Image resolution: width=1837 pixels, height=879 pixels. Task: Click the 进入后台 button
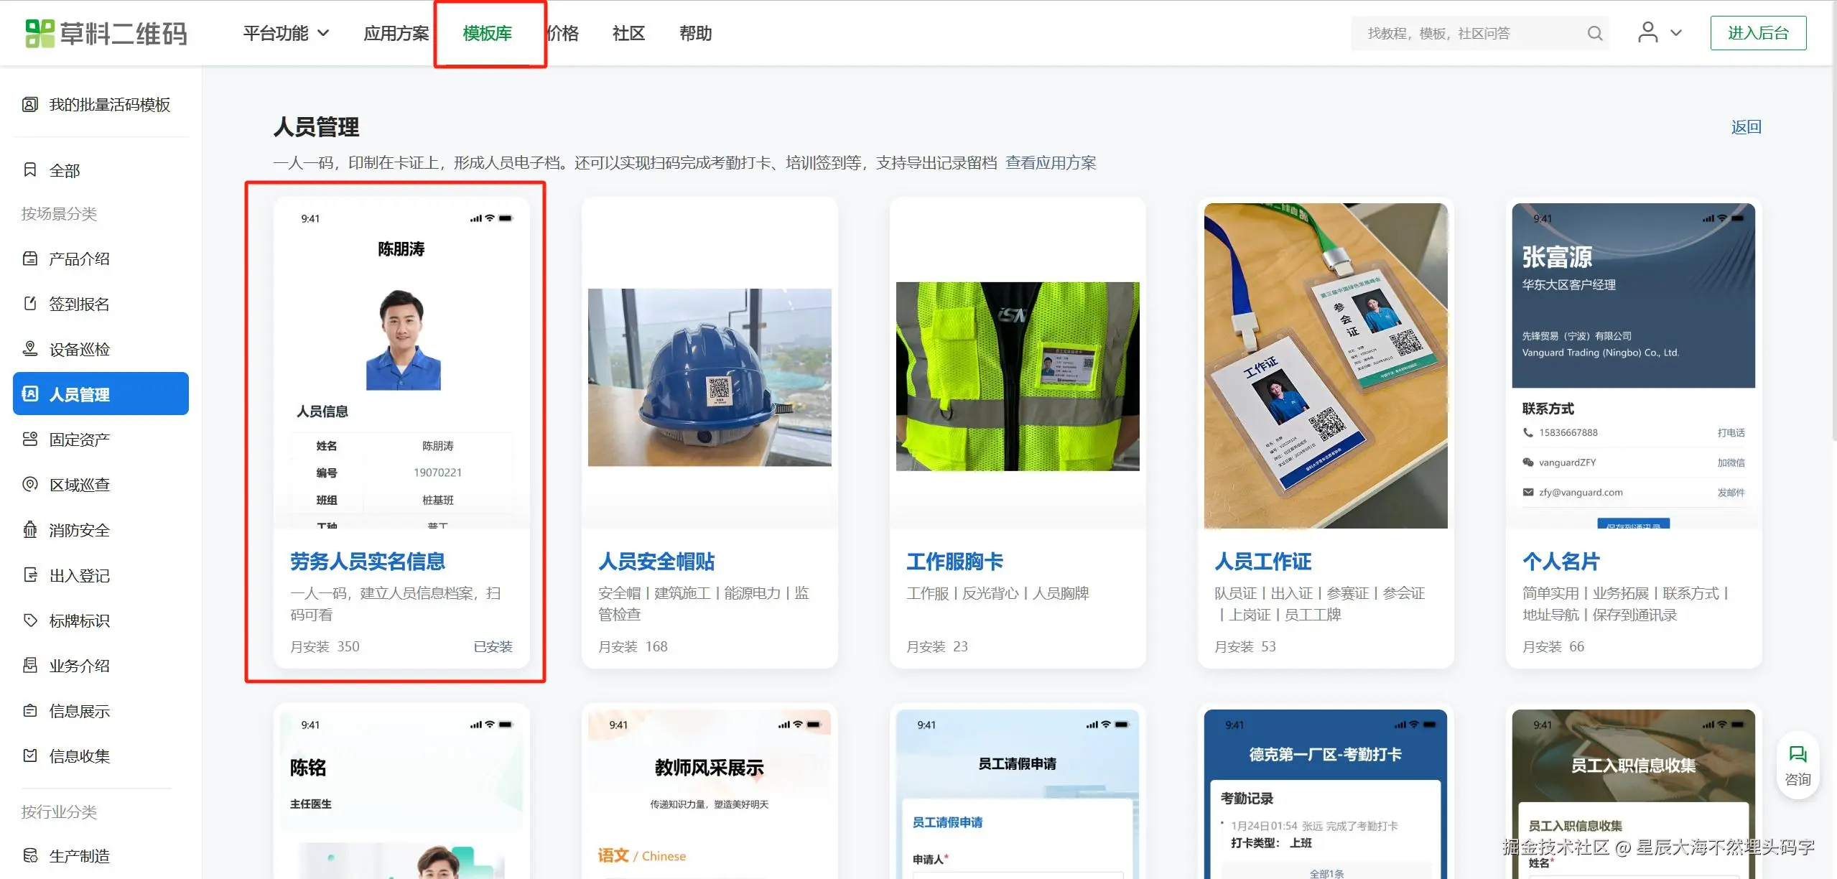point(1757,33)
